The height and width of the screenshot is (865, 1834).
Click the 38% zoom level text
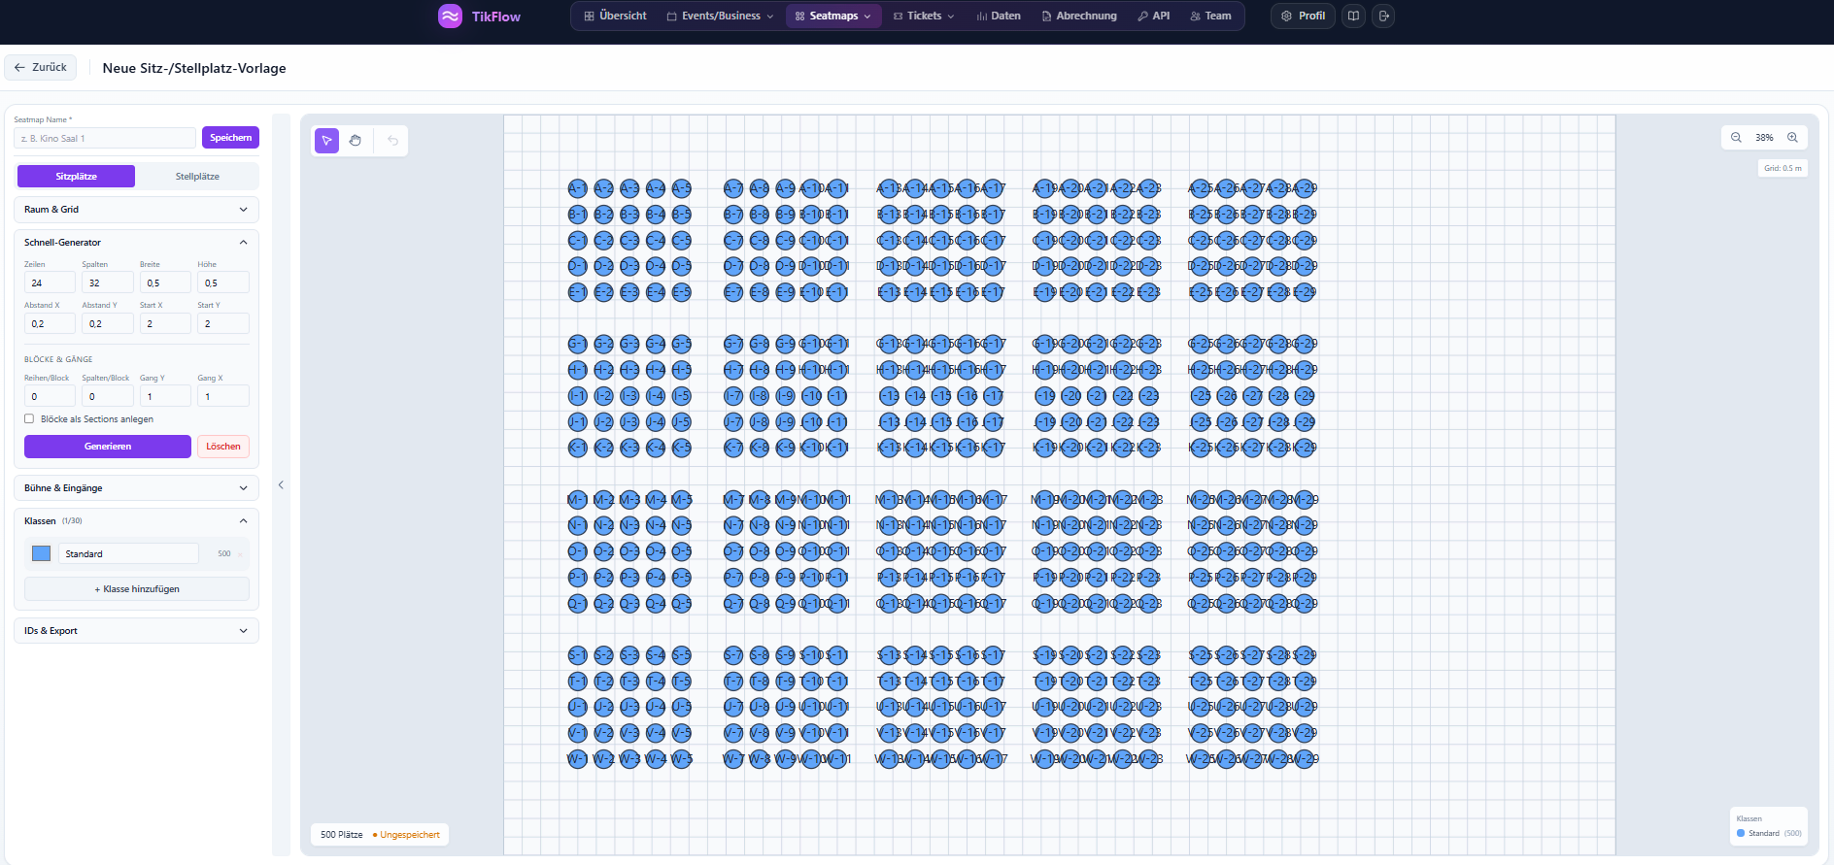pos(1764,138)
